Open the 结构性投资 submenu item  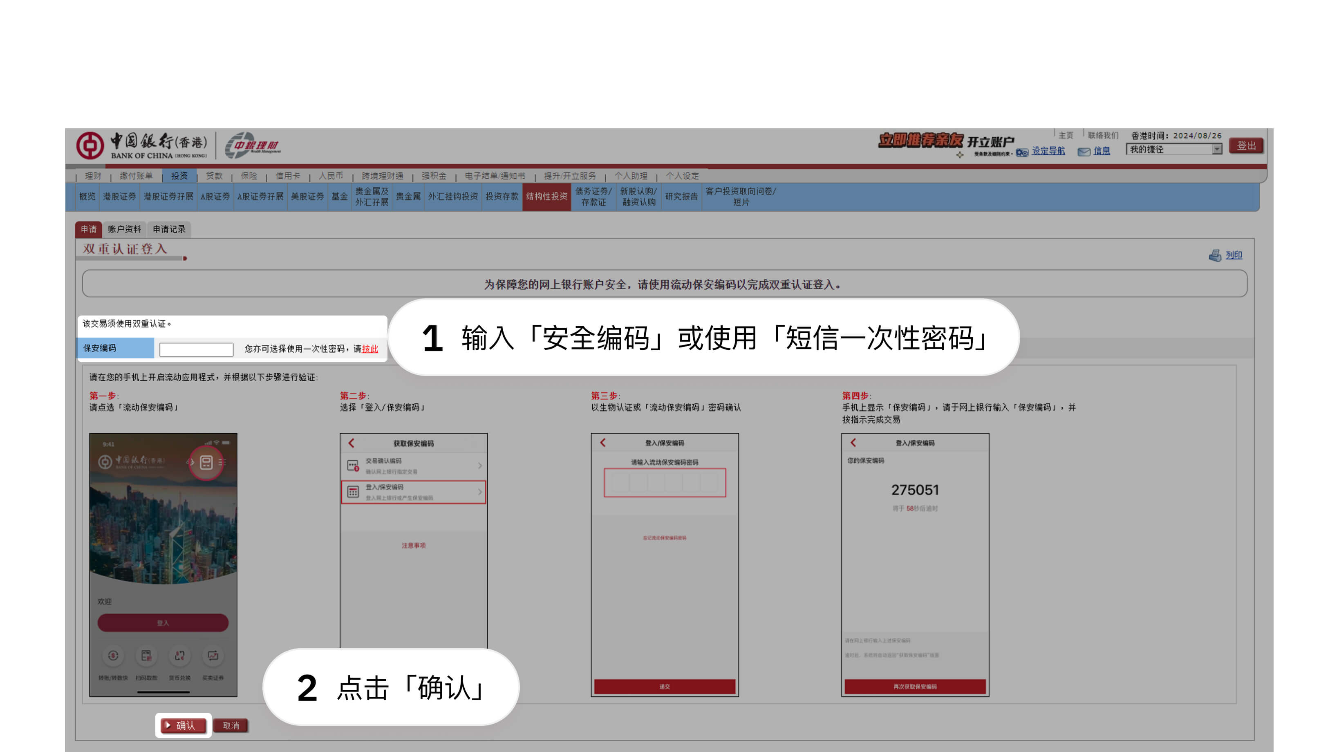point(547,197)
